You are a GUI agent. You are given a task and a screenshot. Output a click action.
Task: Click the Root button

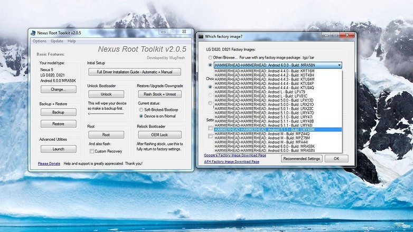click(x=106, y=134)
